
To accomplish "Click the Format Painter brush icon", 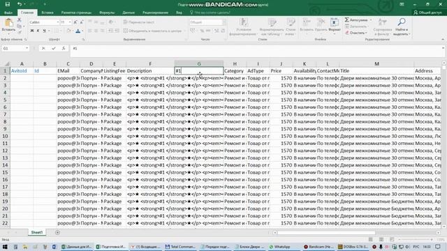I will point(19,32).
